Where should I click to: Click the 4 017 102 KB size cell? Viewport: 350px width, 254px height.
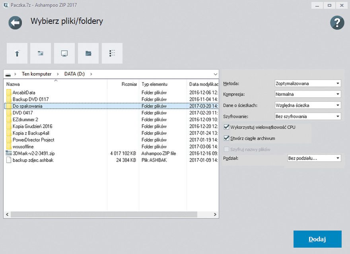pos(123,153)
